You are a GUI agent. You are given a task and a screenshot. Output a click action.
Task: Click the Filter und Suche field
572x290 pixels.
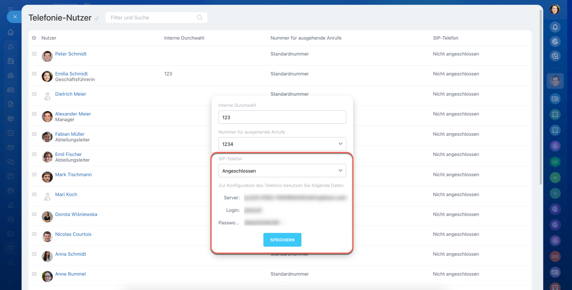[152, 18]
